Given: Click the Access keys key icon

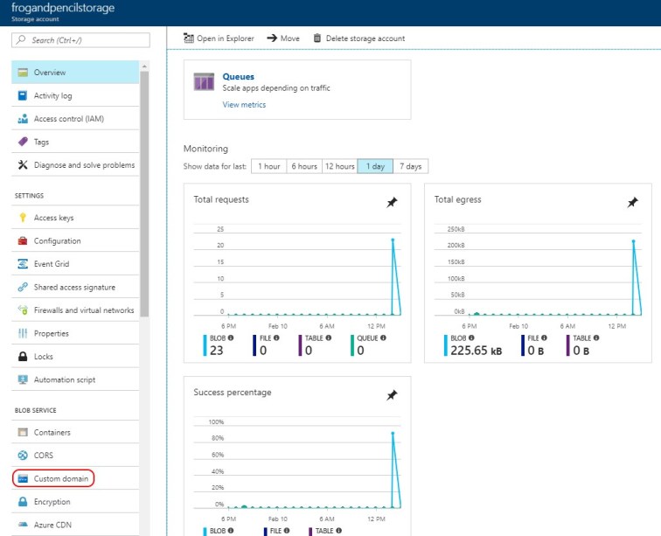Looking at the screenshot, I should coord(23,218).
